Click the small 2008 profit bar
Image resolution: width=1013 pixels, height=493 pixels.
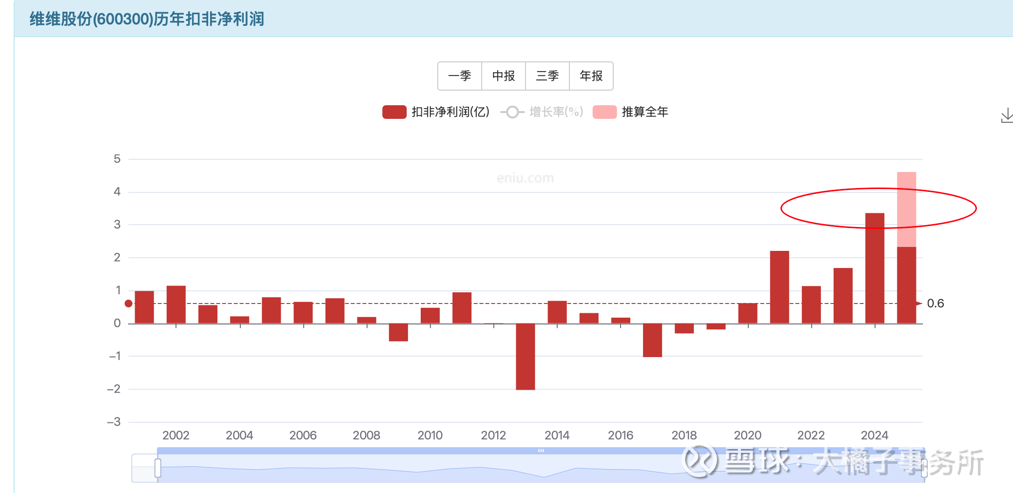coord(367,320)
